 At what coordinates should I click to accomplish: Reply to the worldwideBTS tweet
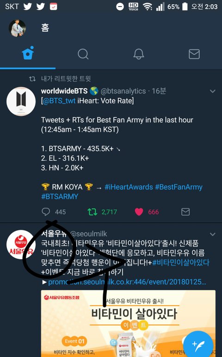click(46, 212)
